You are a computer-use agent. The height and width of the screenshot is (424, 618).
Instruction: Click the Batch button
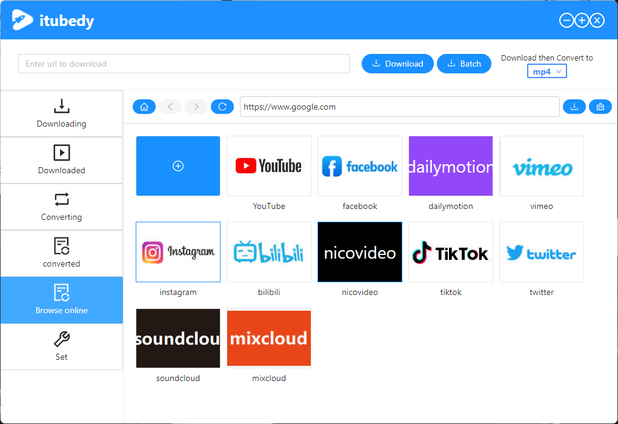pyautogui.click(x=464, y=63)
